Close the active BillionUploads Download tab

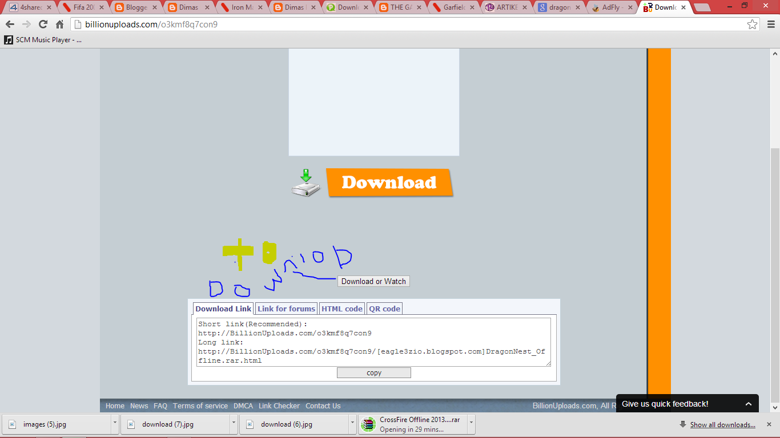(x=683, y=8)
